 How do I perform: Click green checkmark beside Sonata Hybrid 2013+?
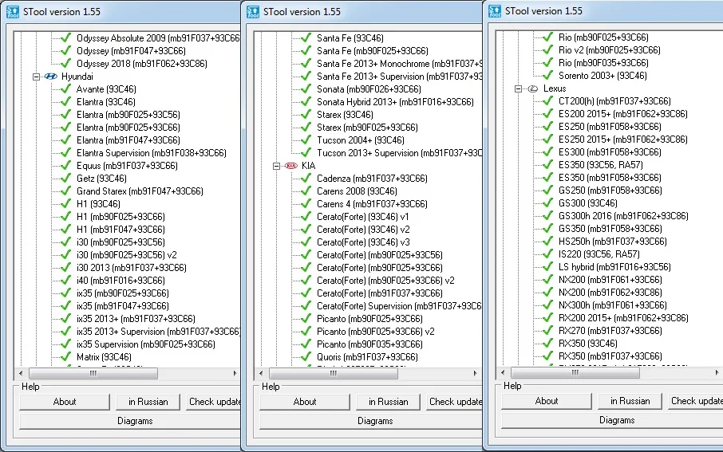click(x=306, y=101)
